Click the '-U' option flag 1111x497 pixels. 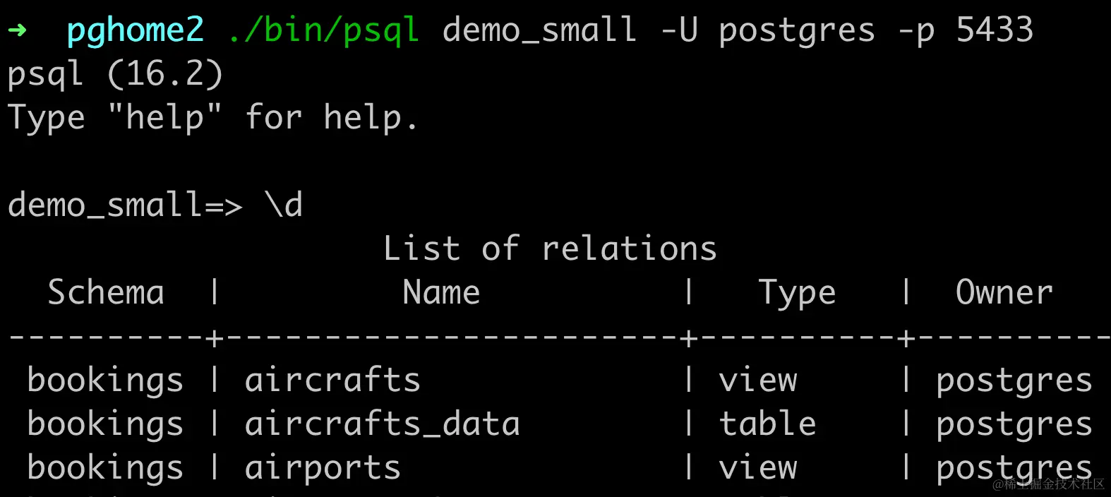(x=678, y=30)
